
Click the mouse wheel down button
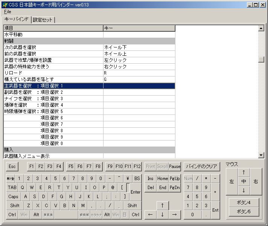[x=244, y=190]
